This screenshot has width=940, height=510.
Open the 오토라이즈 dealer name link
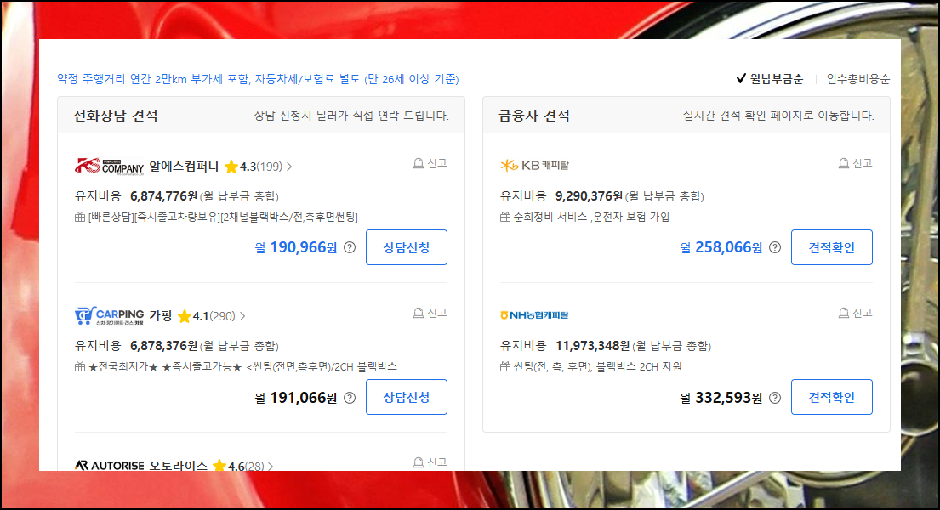point(178,465)
